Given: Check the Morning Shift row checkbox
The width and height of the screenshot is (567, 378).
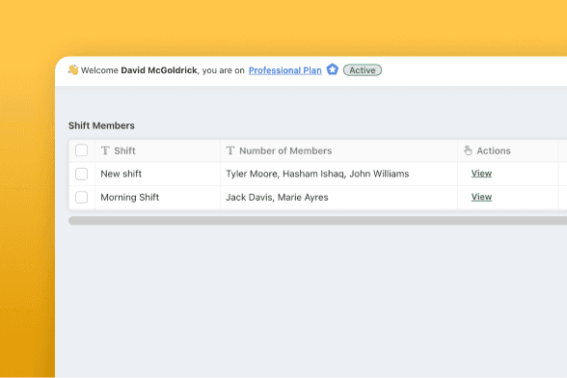Looking at the screenshot, I should point(81,198).
